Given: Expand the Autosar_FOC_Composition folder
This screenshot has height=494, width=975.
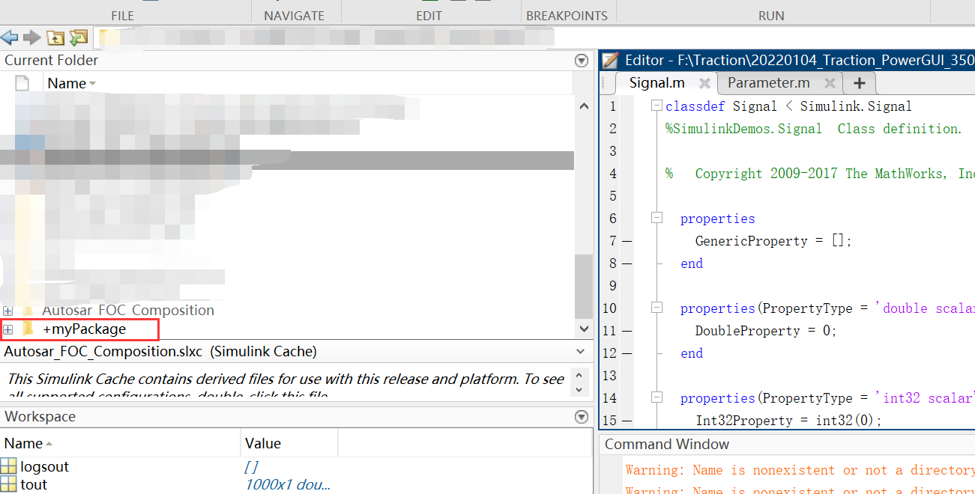Looking at the screenshot, I should [7, 310].
